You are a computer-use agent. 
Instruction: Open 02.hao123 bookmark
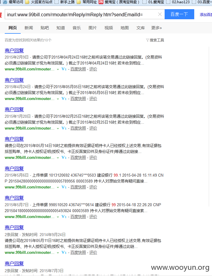pos(178,2)
